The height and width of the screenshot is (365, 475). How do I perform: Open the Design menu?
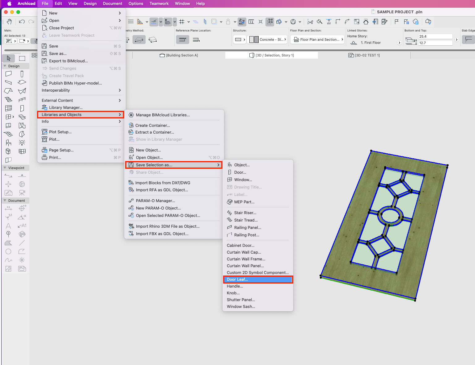(x=90, y=3)
